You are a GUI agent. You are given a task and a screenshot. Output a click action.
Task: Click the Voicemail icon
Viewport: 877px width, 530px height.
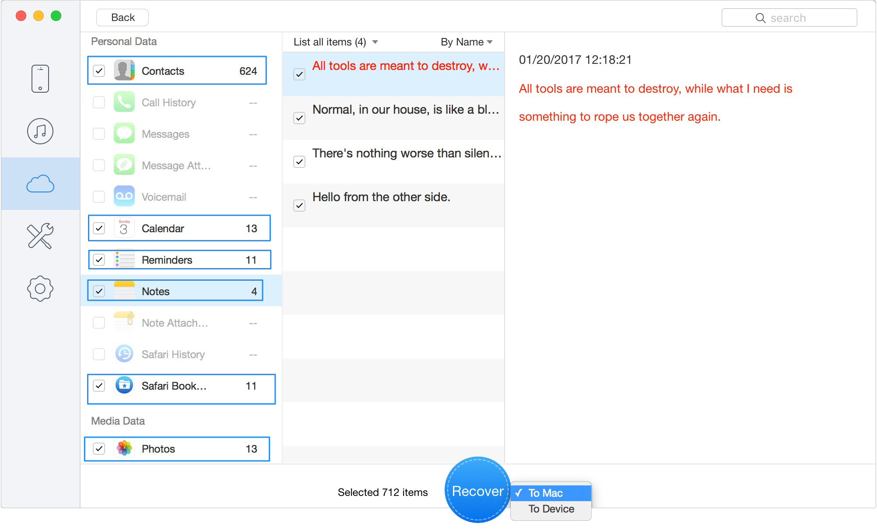pos(124,197)
